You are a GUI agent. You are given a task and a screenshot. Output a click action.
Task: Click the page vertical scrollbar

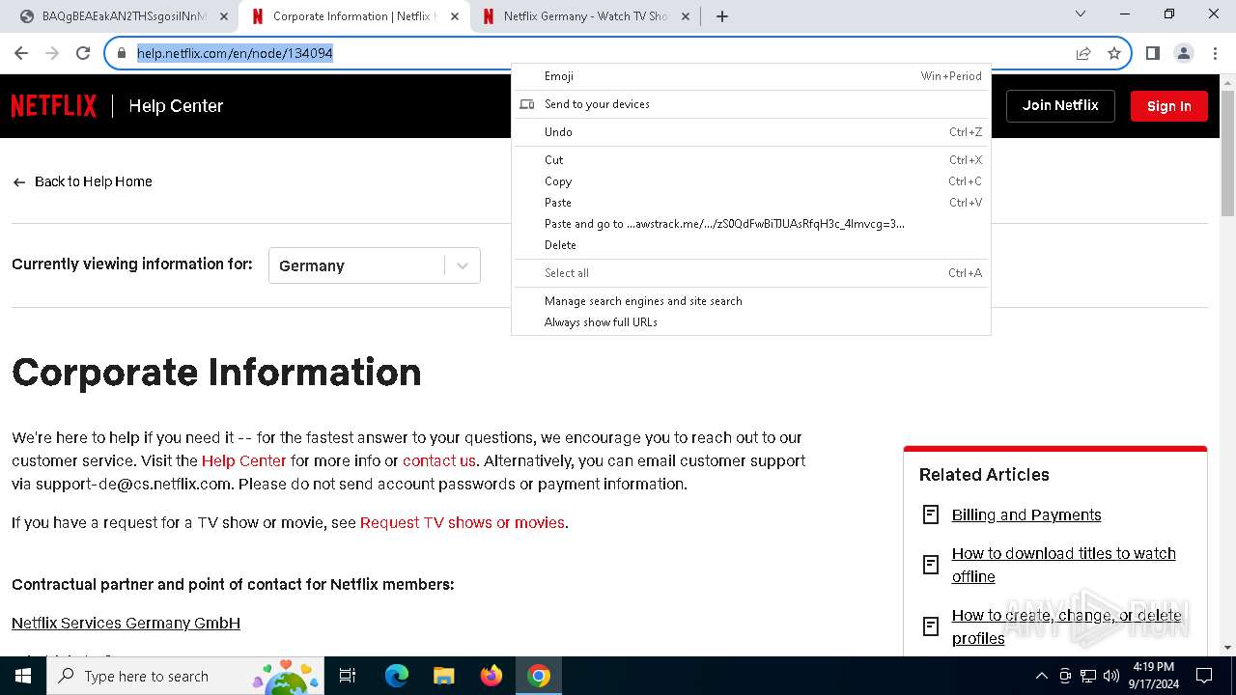pyautogui.click(x=1228, y=154)
